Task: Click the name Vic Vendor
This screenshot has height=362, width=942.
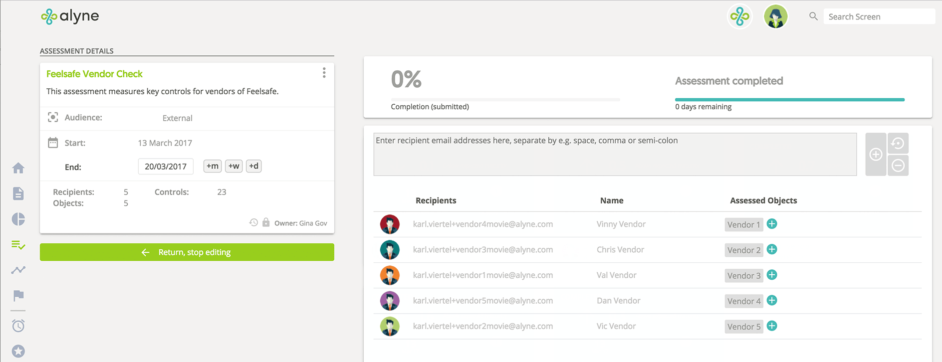Action: tap(616, 326)
